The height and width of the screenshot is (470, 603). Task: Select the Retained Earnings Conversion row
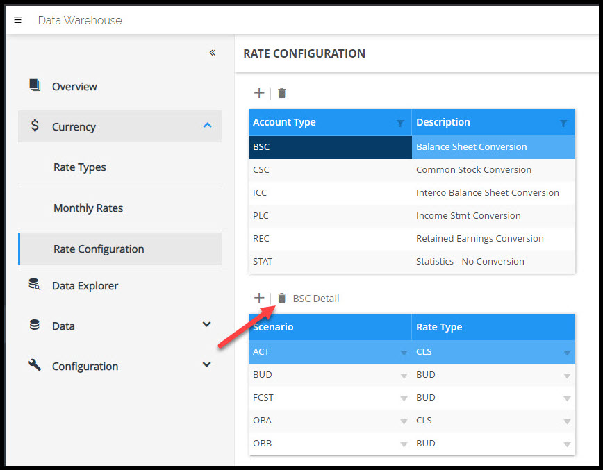[479, 238]
